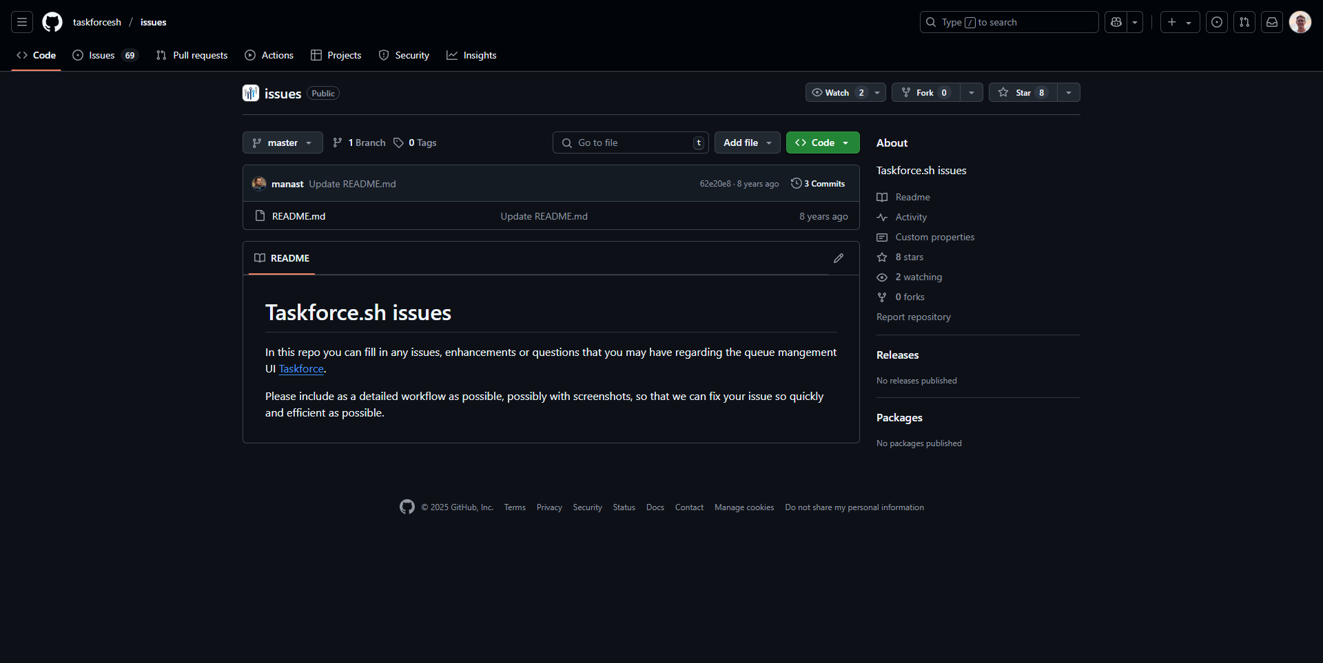The height and width of the screenshot is (663, 1323).
Task: Open the 1 Branch link
Action: click(x=359, y=143)
